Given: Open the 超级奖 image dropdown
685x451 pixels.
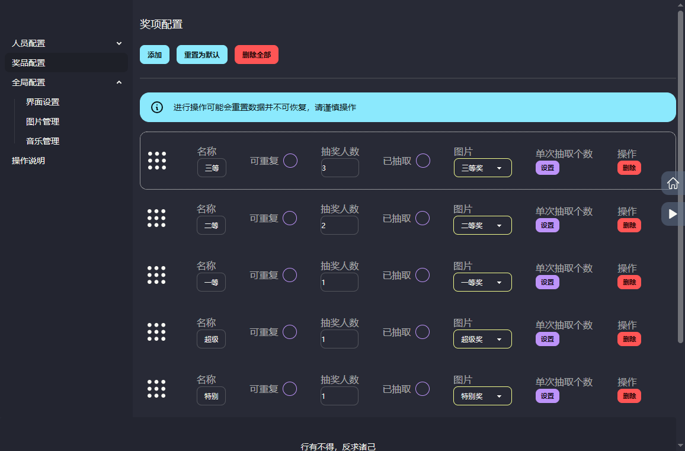Looking at the screenshot, I should pyautogui.click(x=482, y=339).
